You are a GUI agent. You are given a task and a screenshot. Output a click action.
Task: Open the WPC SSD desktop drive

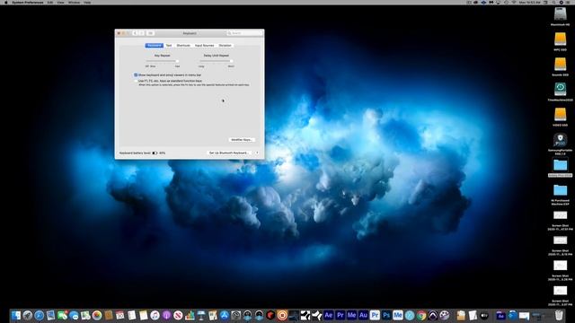(560, 39)
